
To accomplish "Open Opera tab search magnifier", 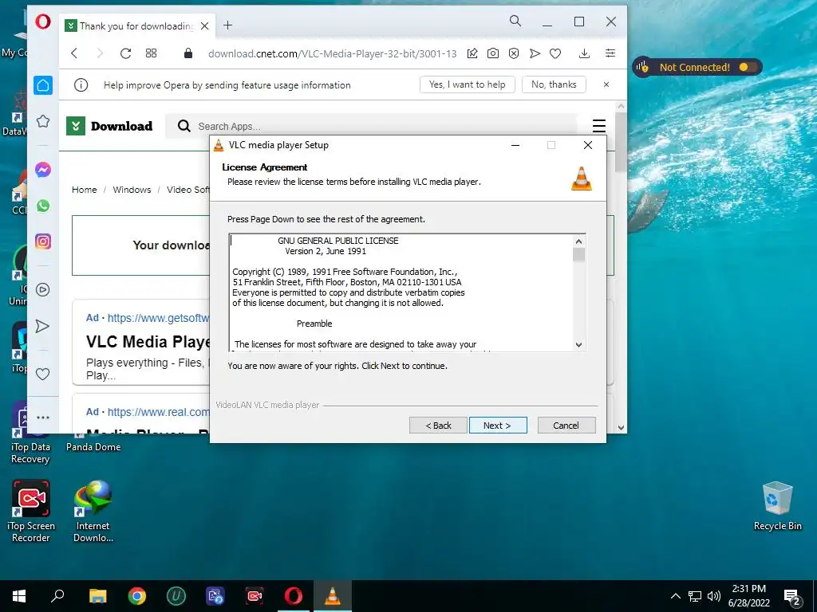I will 515,21.
